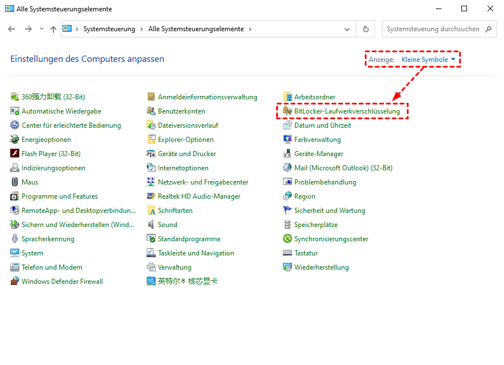Select Alle Systemsteuerungselemente breadcrumb item
This screenshot has width=504, height=365.
coord(195,29)
